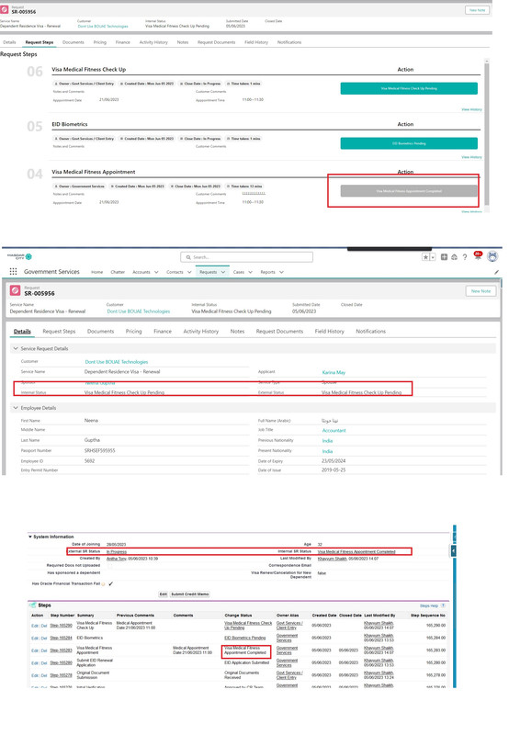Open the help question mark icon
Viewport: 509px width, 735px height.
click(465, 257)
